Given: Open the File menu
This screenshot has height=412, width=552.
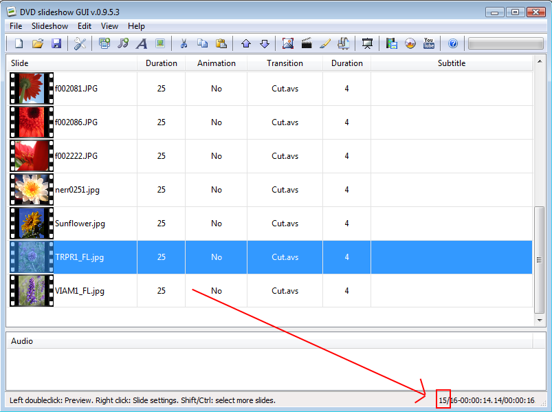Looking at the screenshot, I should coord(16,26).
